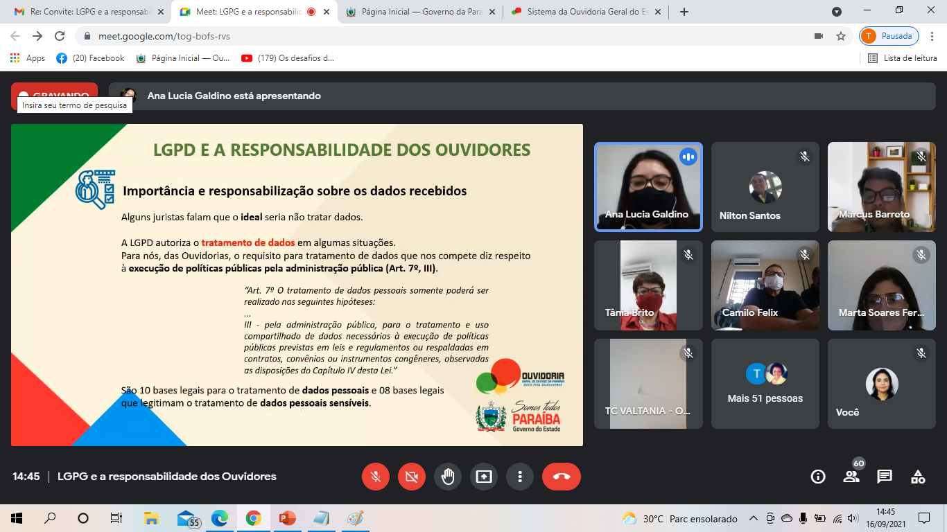Viewport: 947px width, 532px height.
Task: Open YouTube Os desafios d... bookmark
Action: coord(288,58)
